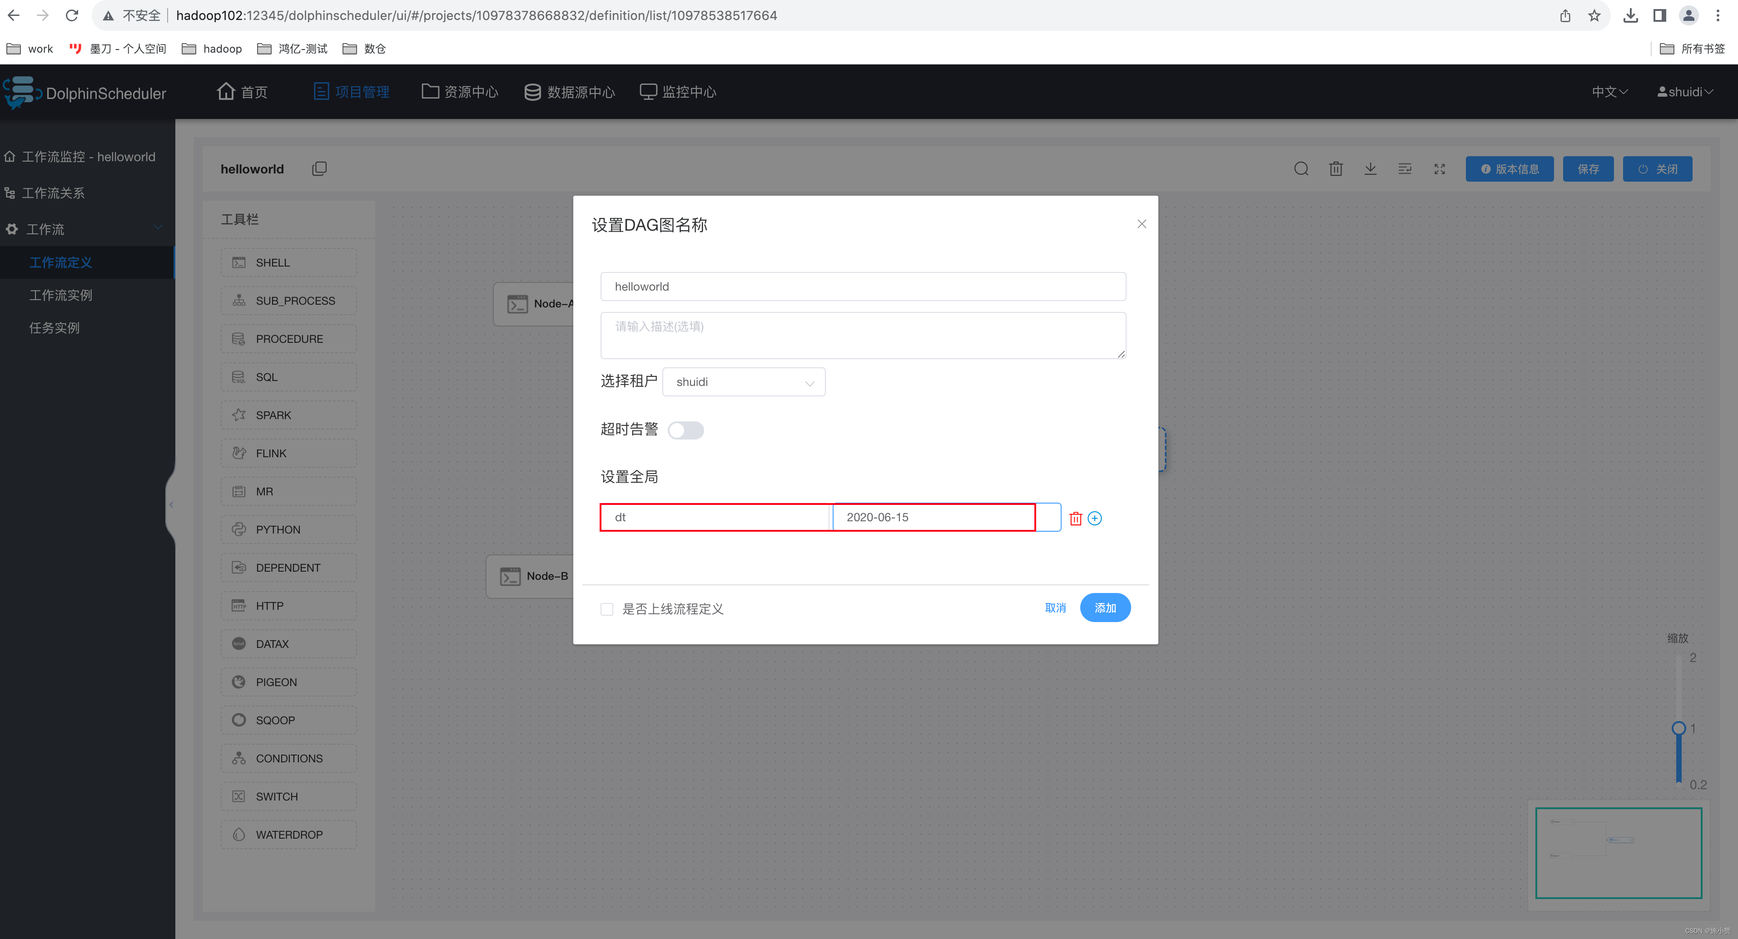
Task: Toggle the timeout alarm switch
Action: point(685,430)
